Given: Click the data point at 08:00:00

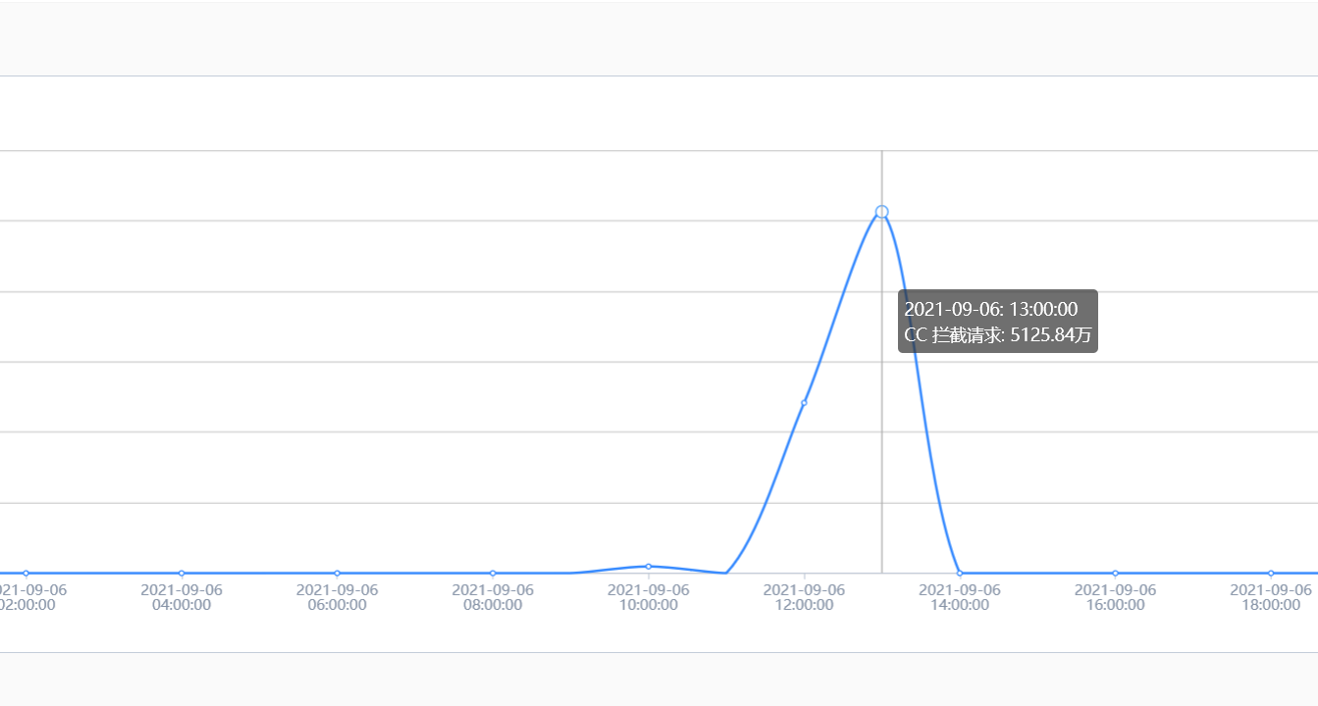Looking at the screenshot, I should tap(493, 574).
